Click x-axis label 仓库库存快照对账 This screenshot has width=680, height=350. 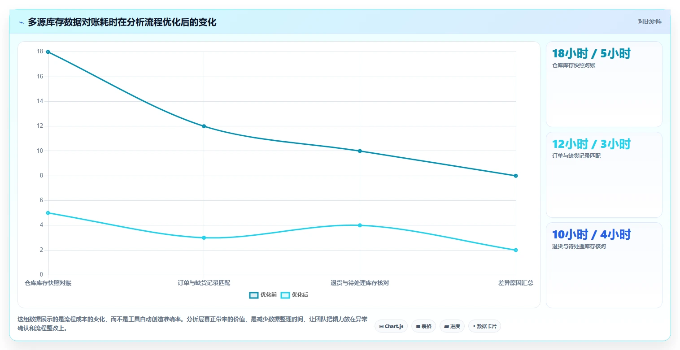point(48,283)
